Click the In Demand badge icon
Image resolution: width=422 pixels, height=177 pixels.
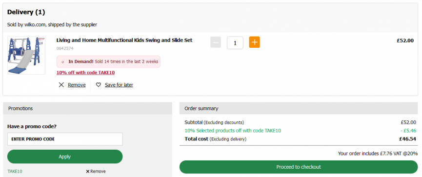(63, 61)
